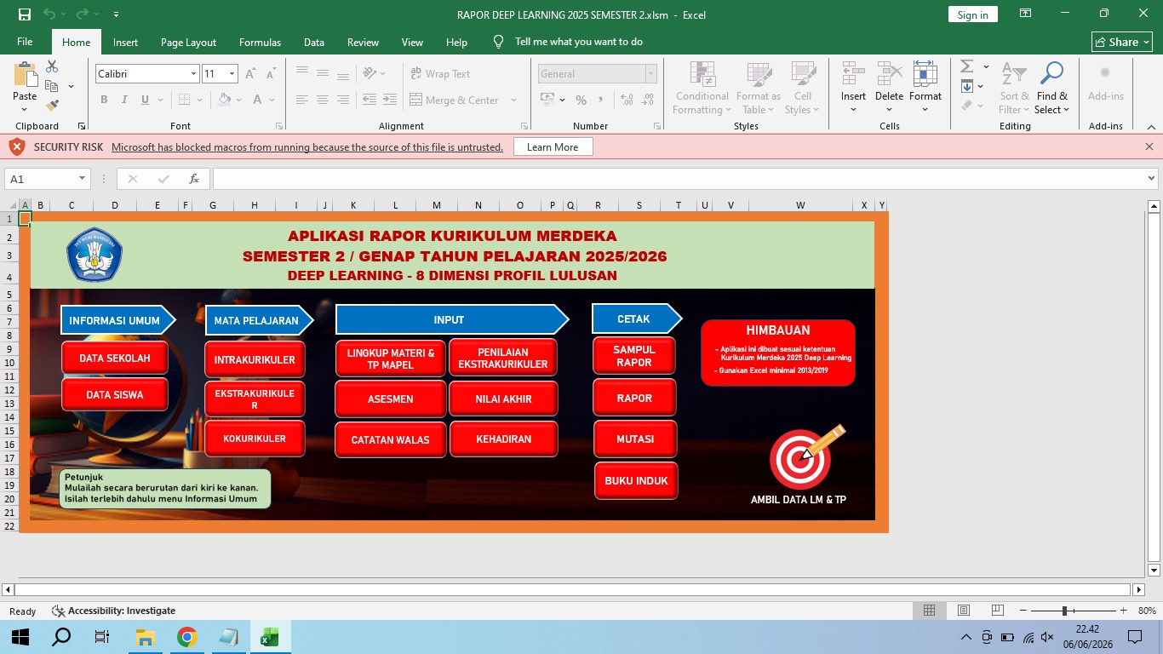The image size is (1163, 654).
Task: Open Merge & Center dropdown arrow
Action: [513, 100]
